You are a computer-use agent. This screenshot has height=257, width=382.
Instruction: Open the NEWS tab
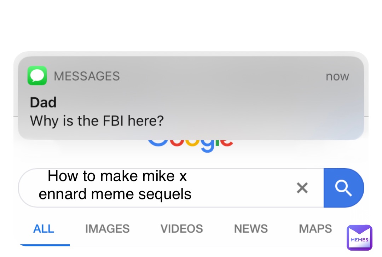[250, 228]
